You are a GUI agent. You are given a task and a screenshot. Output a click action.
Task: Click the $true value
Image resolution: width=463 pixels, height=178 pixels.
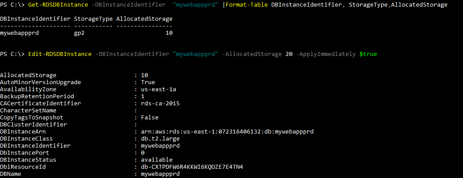pyautogui.click(x=368, y=54)
